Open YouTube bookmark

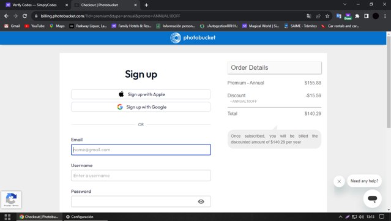[34, 26]
